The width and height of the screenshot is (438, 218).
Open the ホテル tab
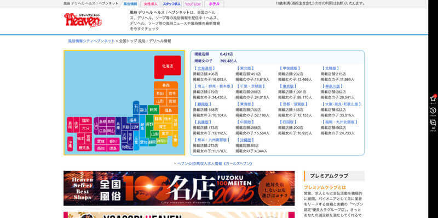pyautogui.click(x=214, y=4)
